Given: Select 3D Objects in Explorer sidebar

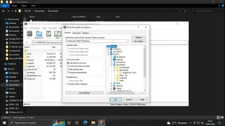Looking at the screenshot, I should 14,73.
